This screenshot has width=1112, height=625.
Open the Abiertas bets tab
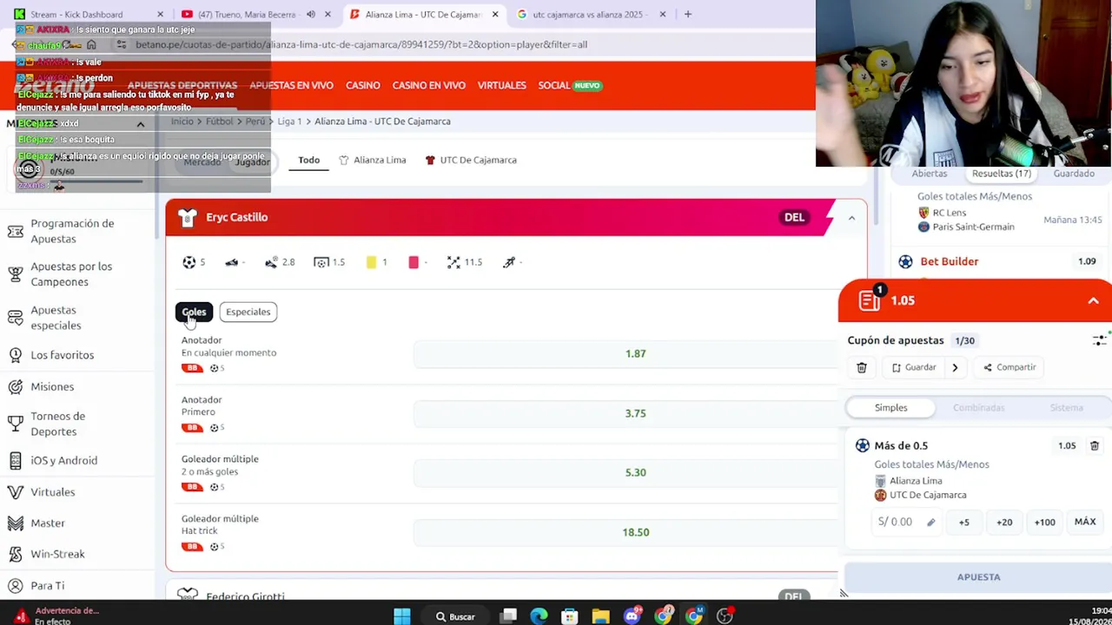coord(930,174)
